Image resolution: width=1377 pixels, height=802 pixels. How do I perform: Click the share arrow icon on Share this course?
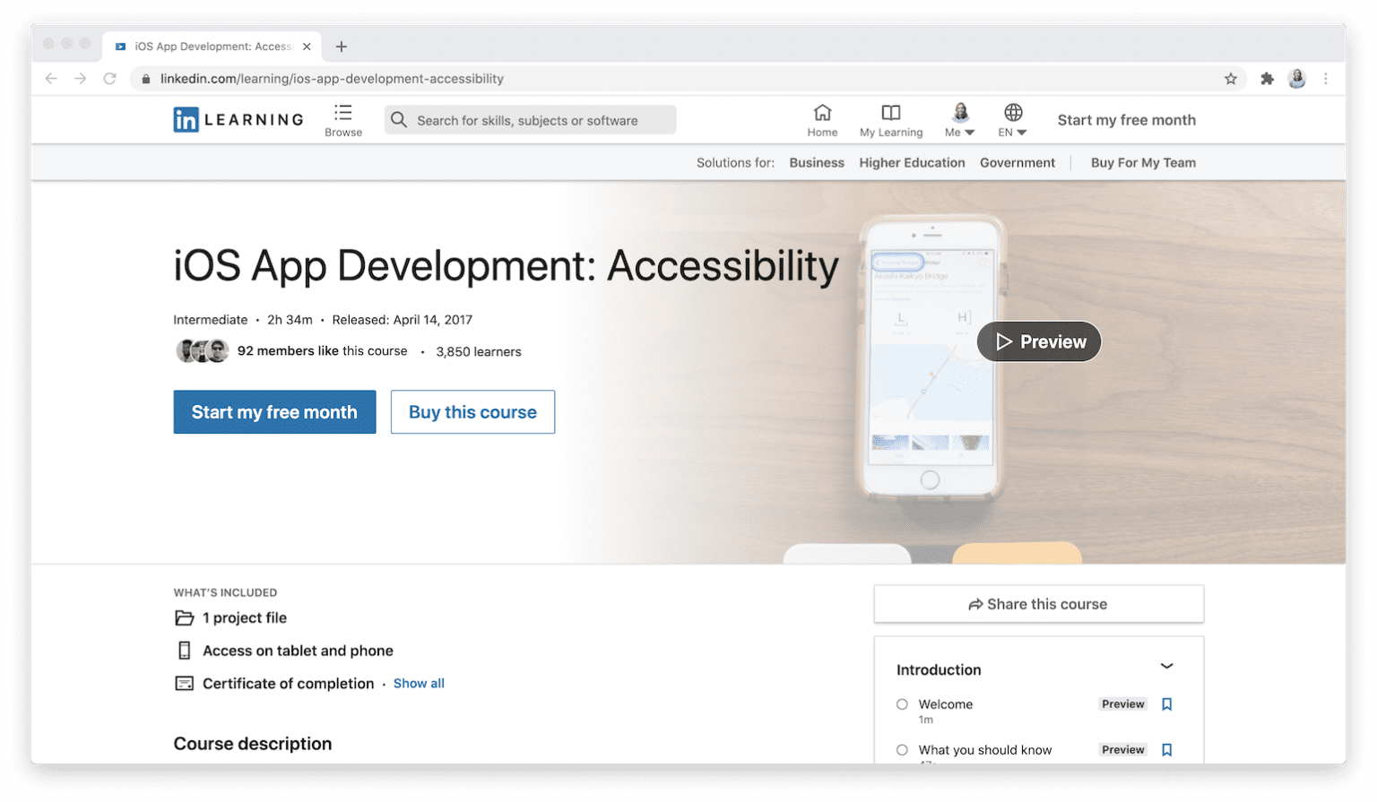pyautogui.click(x=974, y=604)
